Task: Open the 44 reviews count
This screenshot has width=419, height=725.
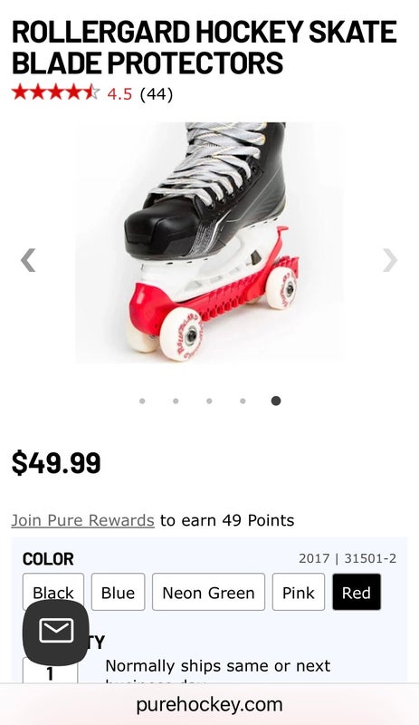Action: click(x=157, y=94)
